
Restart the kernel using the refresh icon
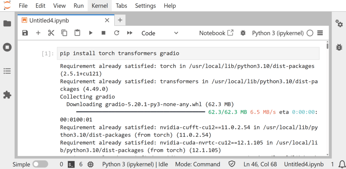click(x=117, y=33)
